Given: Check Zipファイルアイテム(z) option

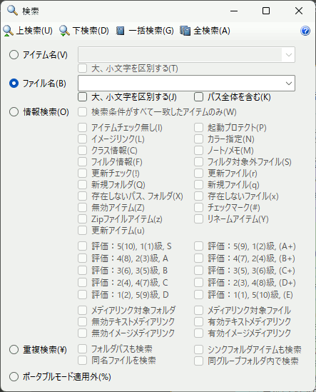Looking at the screenshot, I should pyautogui.click(x=83, y=219).
